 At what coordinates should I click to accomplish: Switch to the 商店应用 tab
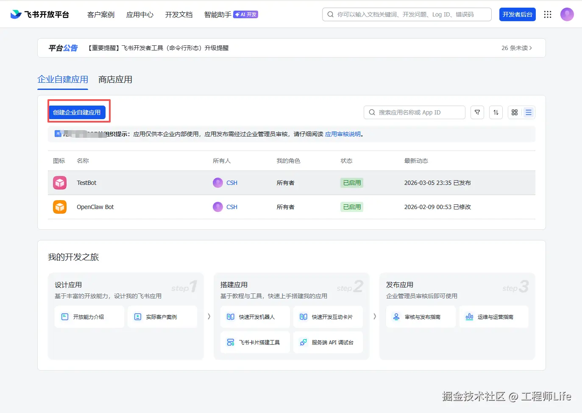[115, 79]
